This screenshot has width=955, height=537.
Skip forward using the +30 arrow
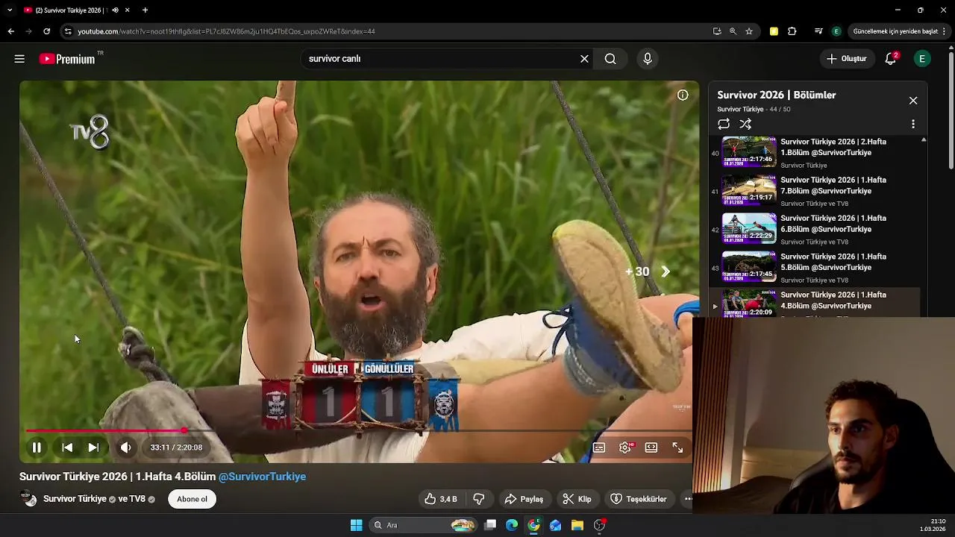click(665, 271)
